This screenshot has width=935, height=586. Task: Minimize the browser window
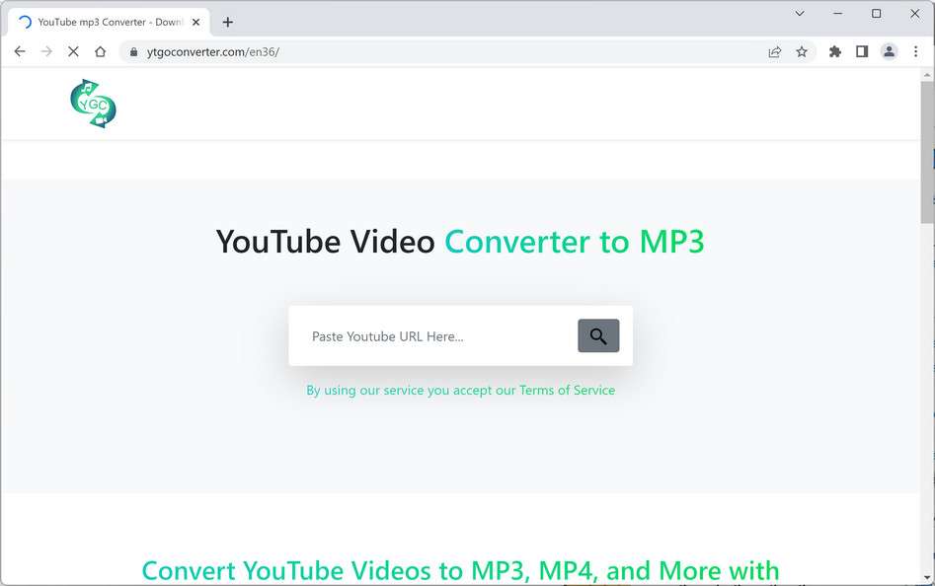pos(838,13)
